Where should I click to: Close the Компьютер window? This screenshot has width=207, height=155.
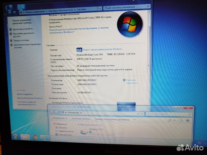coord(188,108)
